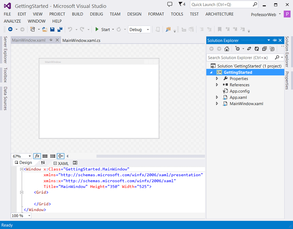Image resolution: width=293 pixels, height=229 pixels.
Task: Expand the MainWindow.xaml tree node
Action: (217, 103)
